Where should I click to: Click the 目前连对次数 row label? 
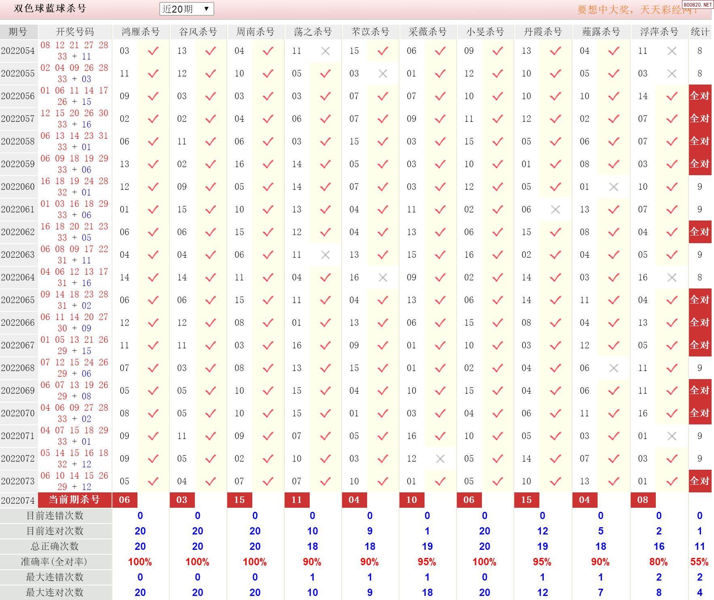pyautogui.click(x=55, y=531)
